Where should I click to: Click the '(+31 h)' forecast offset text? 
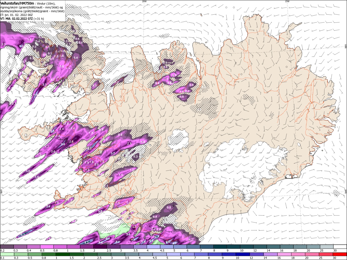39,19
